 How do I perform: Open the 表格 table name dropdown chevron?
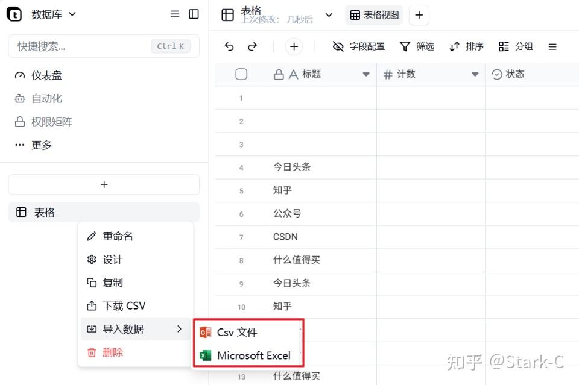point(329,14)
